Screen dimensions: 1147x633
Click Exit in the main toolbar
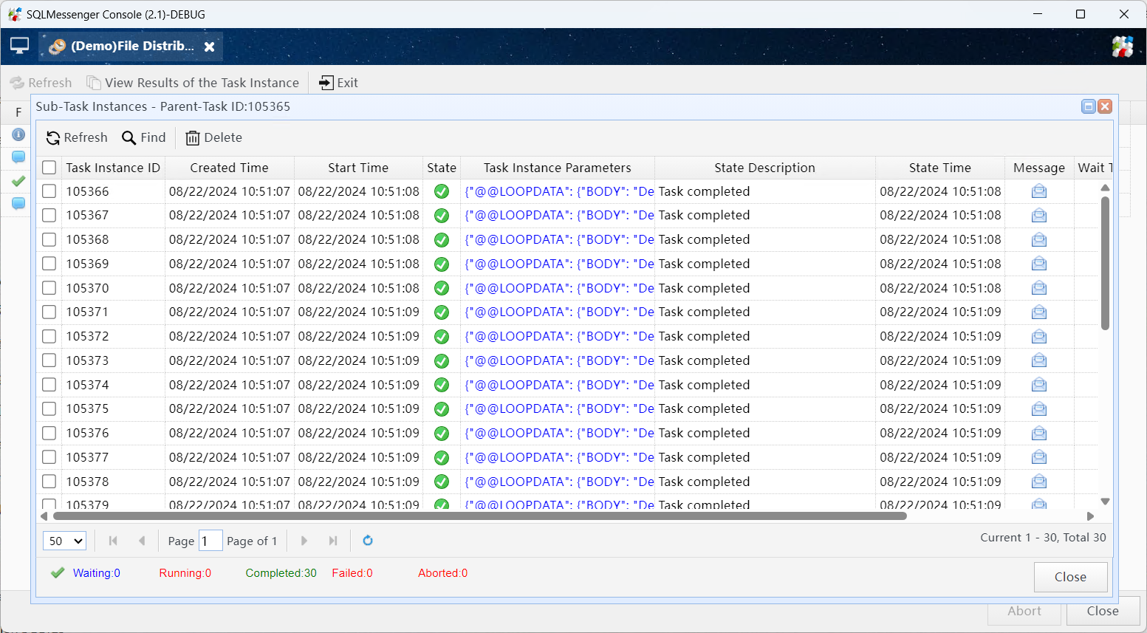tap(338, 83)
